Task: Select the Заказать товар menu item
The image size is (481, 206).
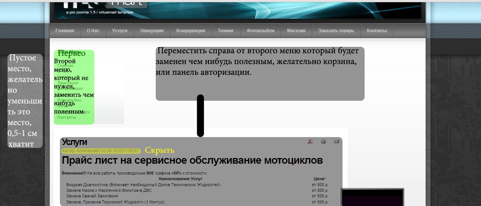Action: (x=336, y=31)
